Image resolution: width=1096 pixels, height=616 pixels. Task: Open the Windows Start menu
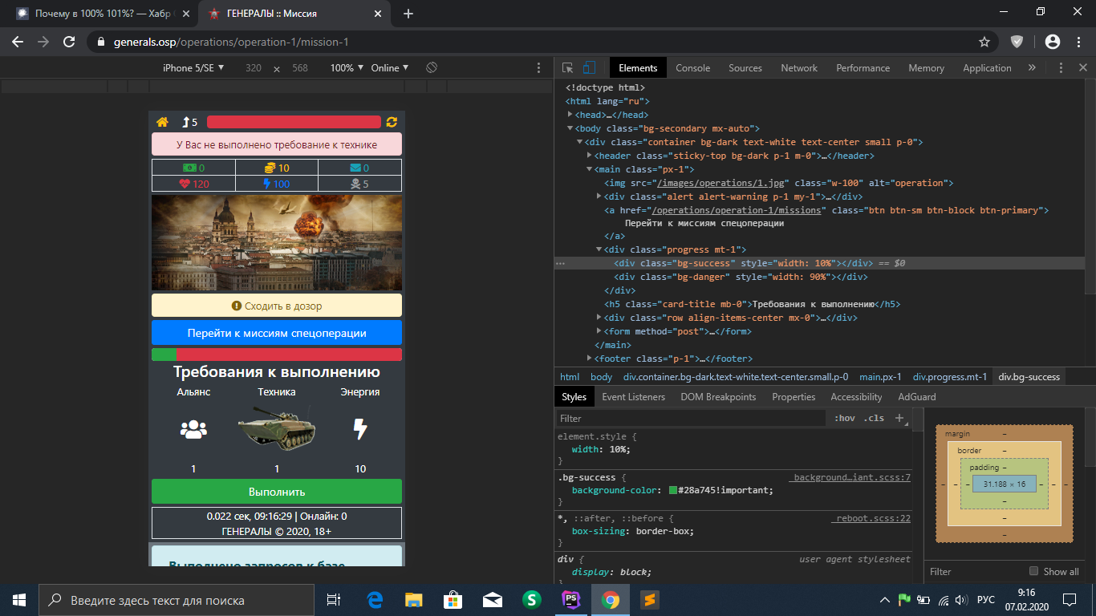click(19, 600)
